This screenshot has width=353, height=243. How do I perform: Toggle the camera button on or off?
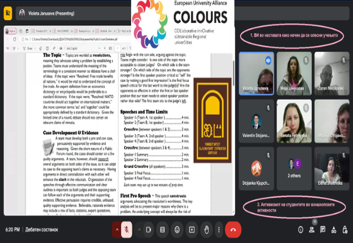click(148, 231)
